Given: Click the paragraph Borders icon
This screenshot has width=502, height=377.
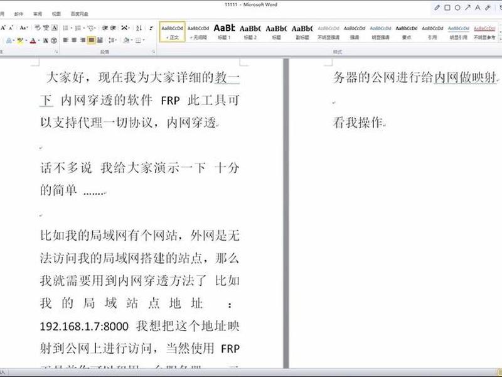Looking at the screenshot, I should pyautogui.click(x=137, y=40).
